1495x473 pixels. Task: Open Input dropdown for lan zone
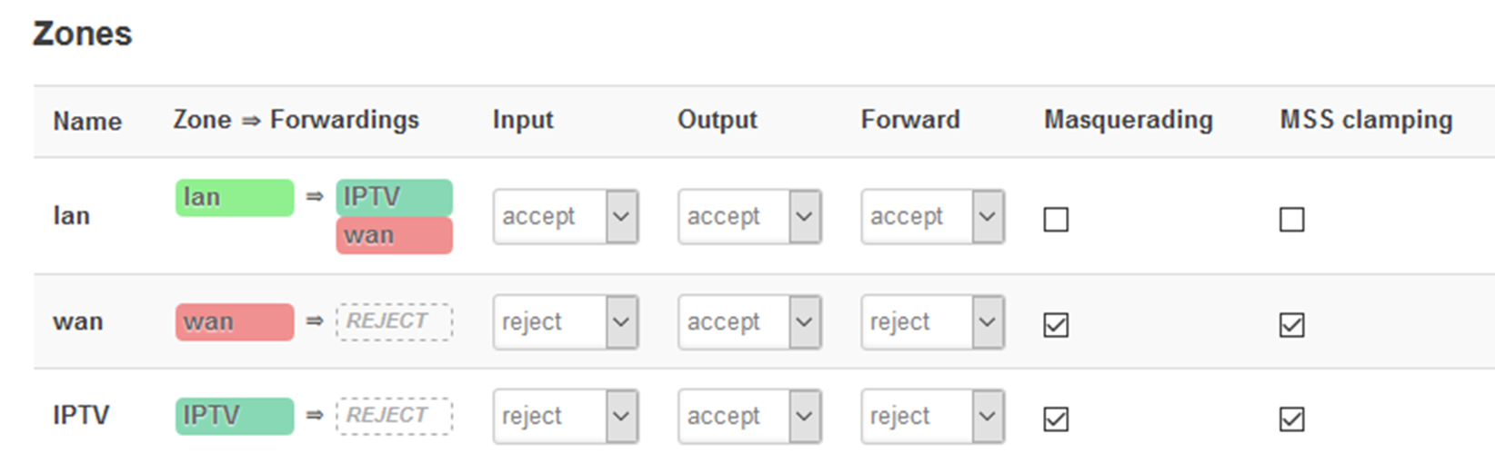[566, 216]
